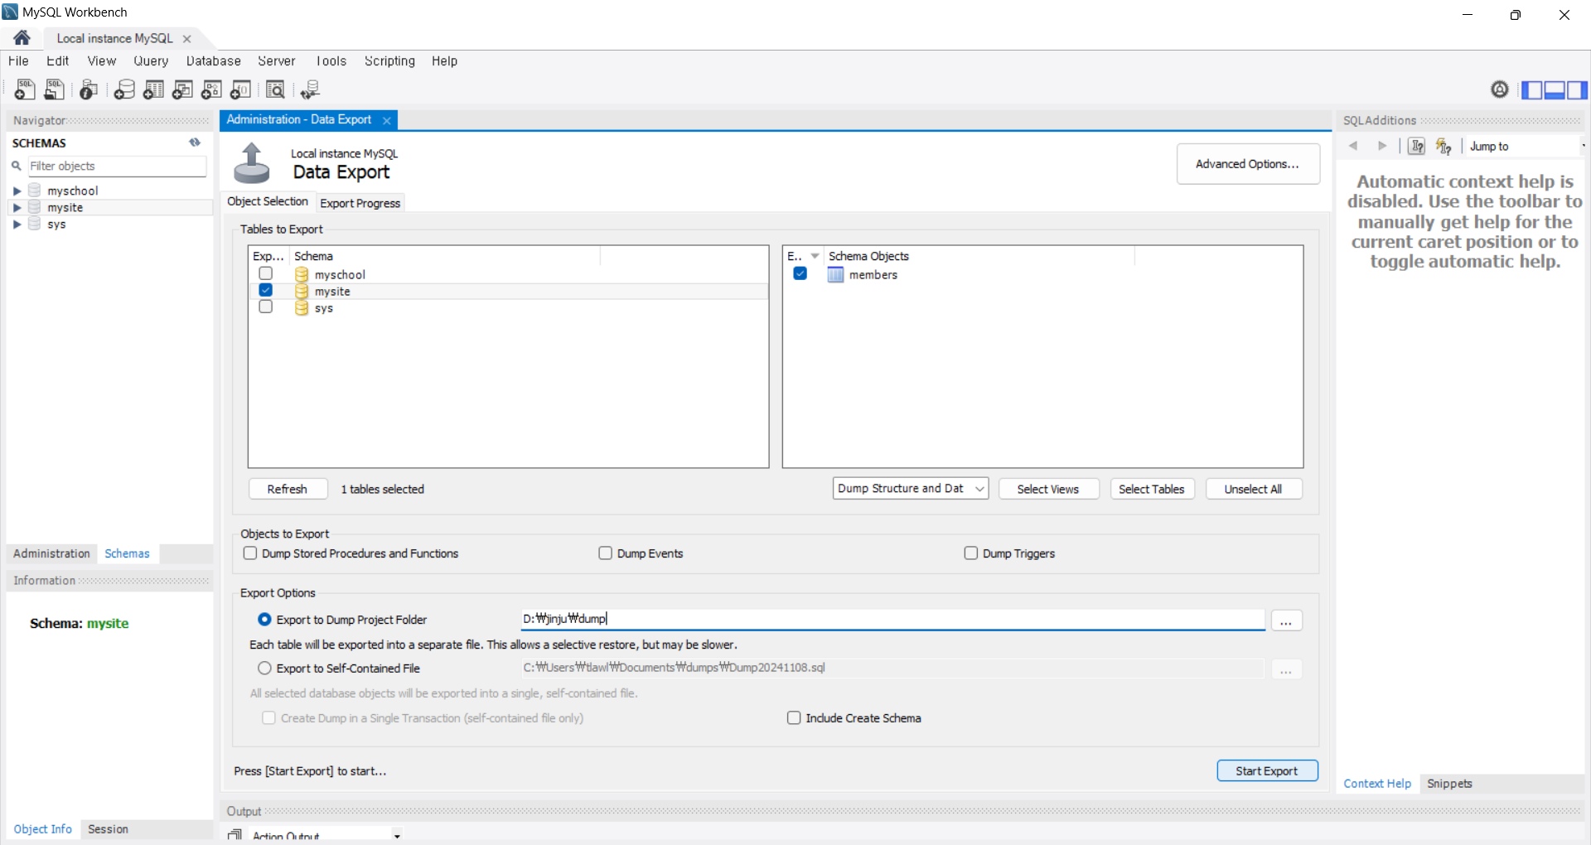This screenshot has width=1591, height=845.
Task: Create a new view toolbar icon
Action: (x=182, y=89)
